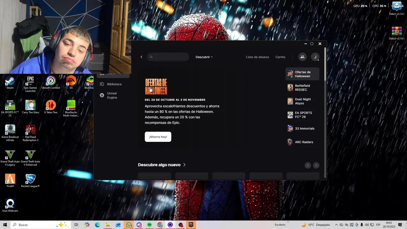This screenshot has height=229, width=407.
Task: Open the network tray icon
Action: click(372, 225)
